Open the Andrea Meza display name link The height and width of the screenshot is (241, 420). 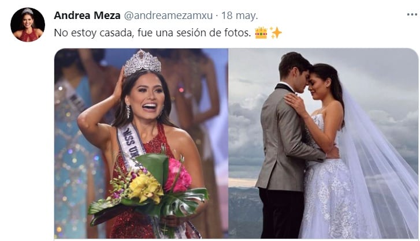pyautogui.click(x=87, y=16)
